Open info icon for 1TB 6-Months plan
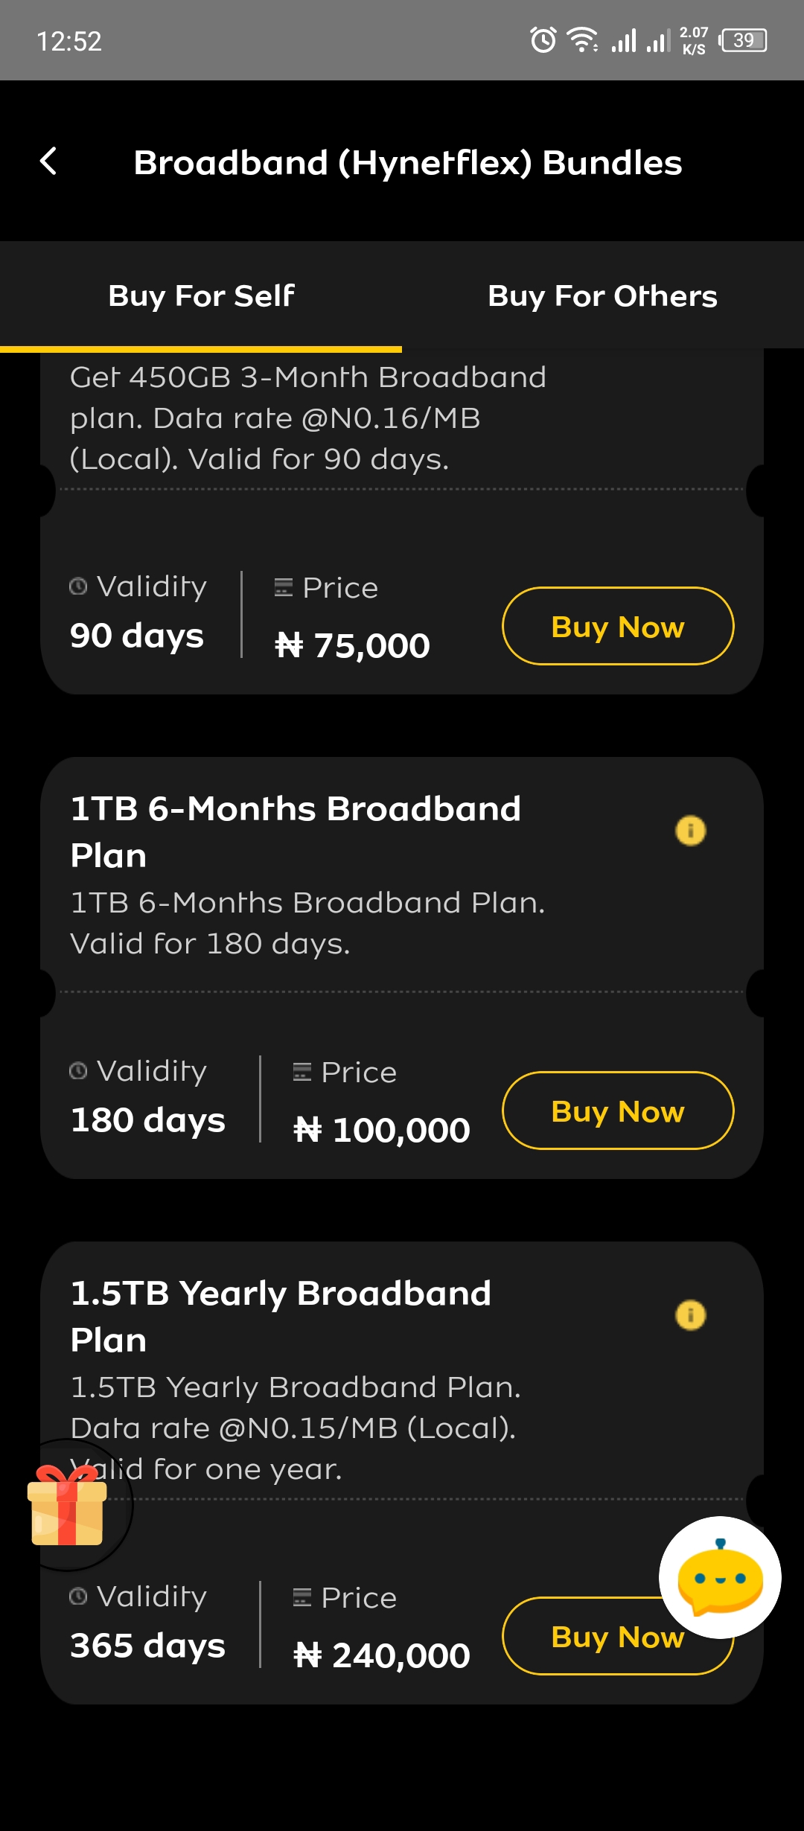Image resolution: width=804 pixels, height=1831 pixels. coord(690,831)
